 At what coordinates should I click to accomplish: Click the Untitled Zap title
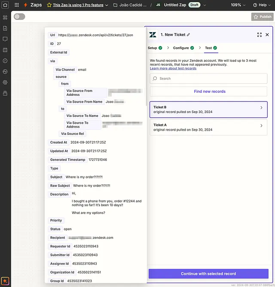click(x=175, y=5)
